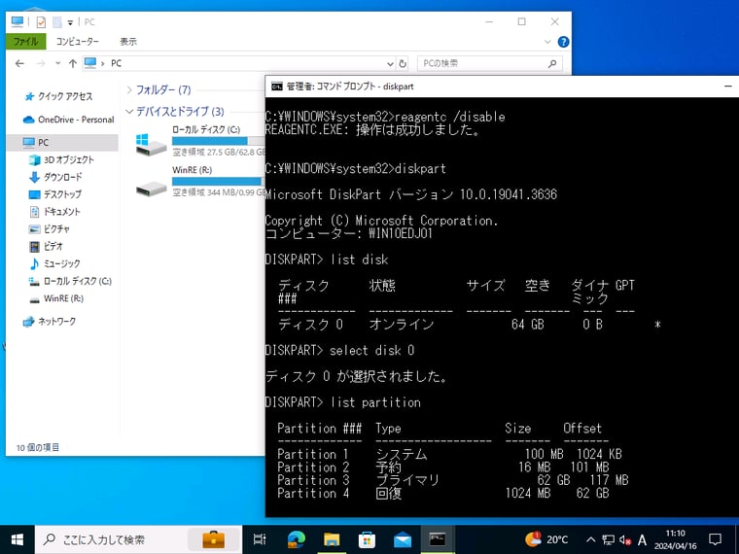
Task: Click the 'Partition 3' プライマリ row
Action: (x=452, y=480)
